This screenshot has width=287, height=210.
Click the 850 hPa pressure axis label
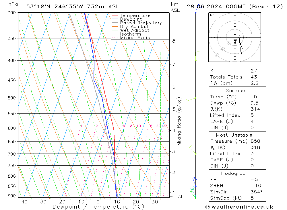(x=12, y=186)
